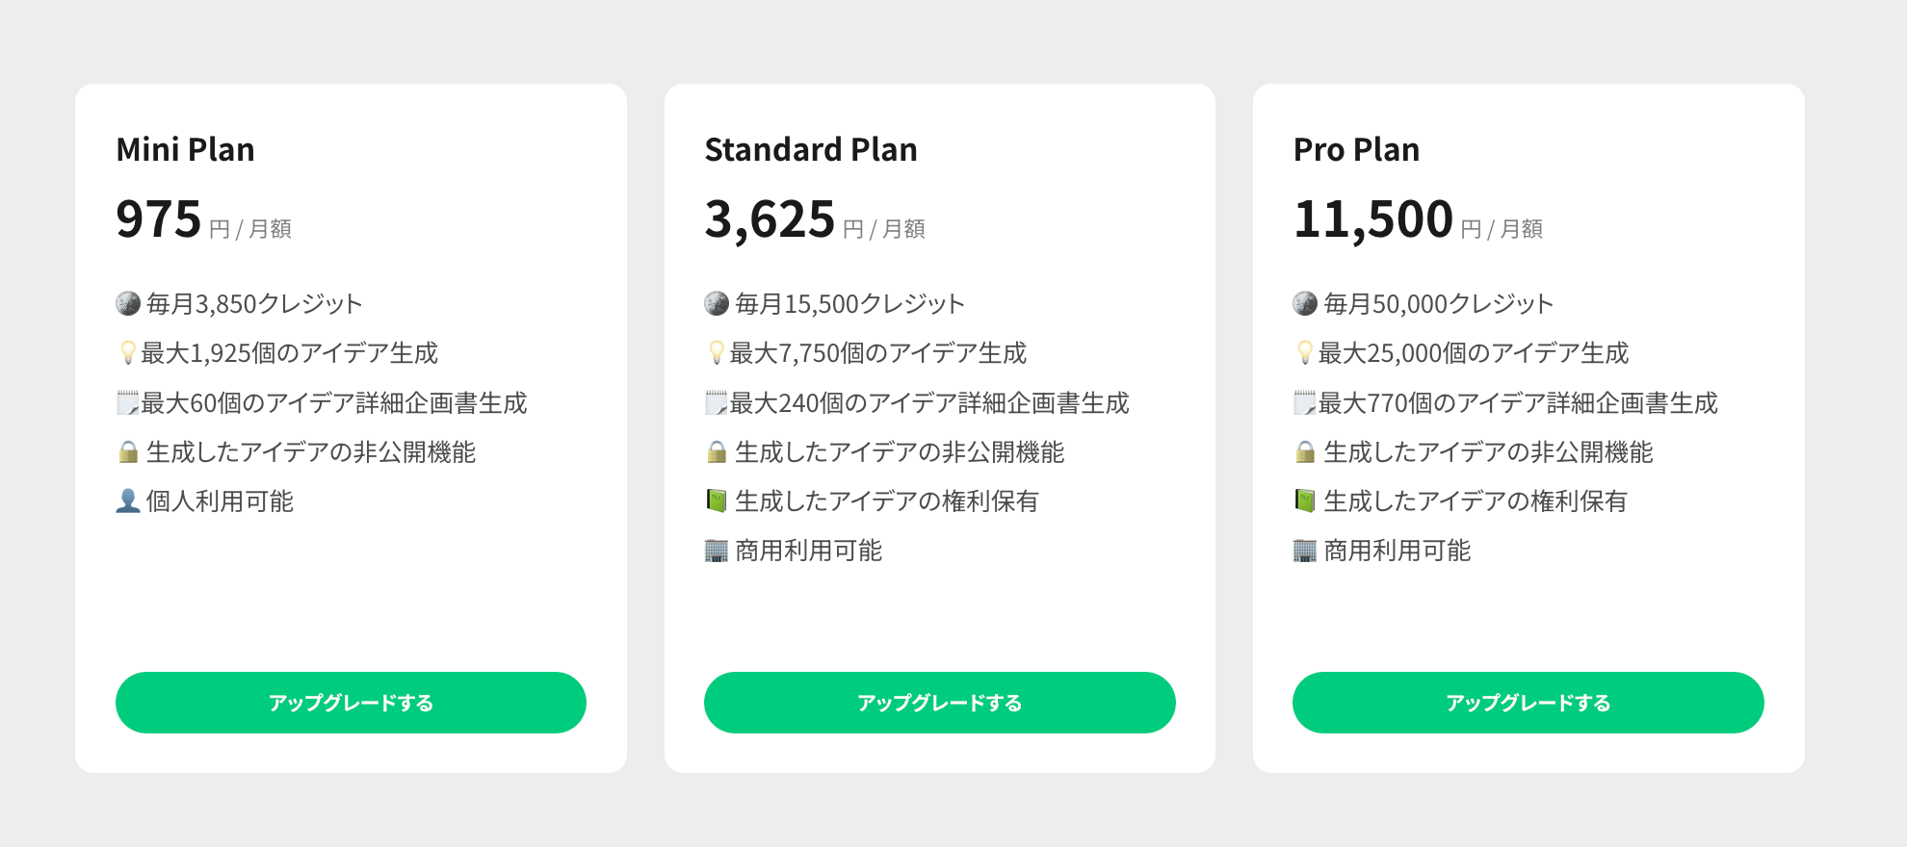Screen dimensions: 1907x847
Task: Click the coin icon in Mini Plan
Action: tap(128, 304)
